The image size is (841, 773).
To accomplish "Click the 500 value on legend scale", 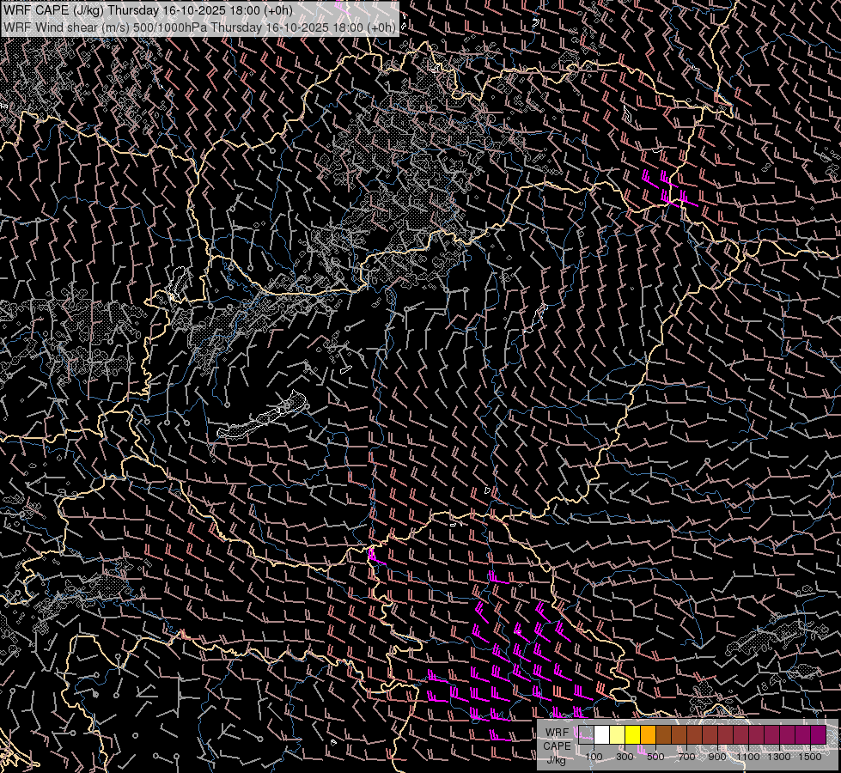I will 655,757.
